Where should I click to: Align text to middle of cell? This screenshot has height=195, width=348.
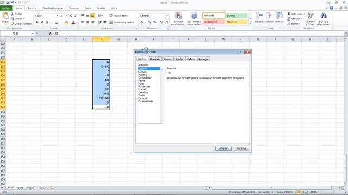coord(88,16)
